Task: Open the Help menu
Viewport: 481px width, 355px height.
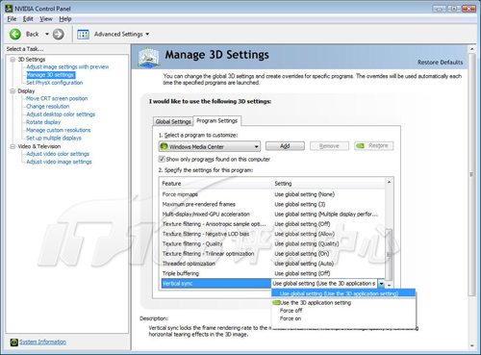Action: coord(65,19)
